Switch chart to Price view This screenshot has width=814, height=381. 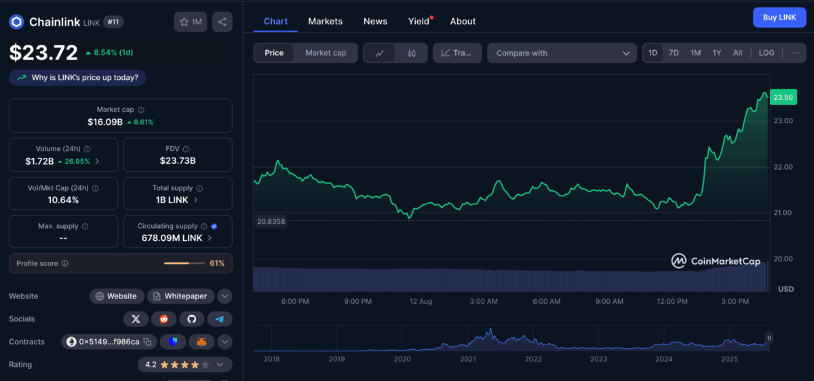pos(274,53)
